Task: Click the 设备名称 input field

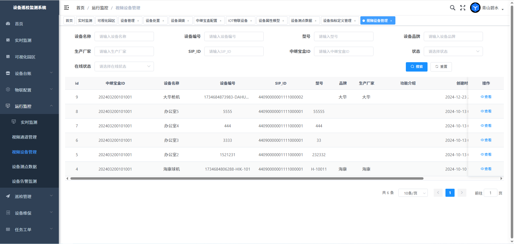Action: 124,37
